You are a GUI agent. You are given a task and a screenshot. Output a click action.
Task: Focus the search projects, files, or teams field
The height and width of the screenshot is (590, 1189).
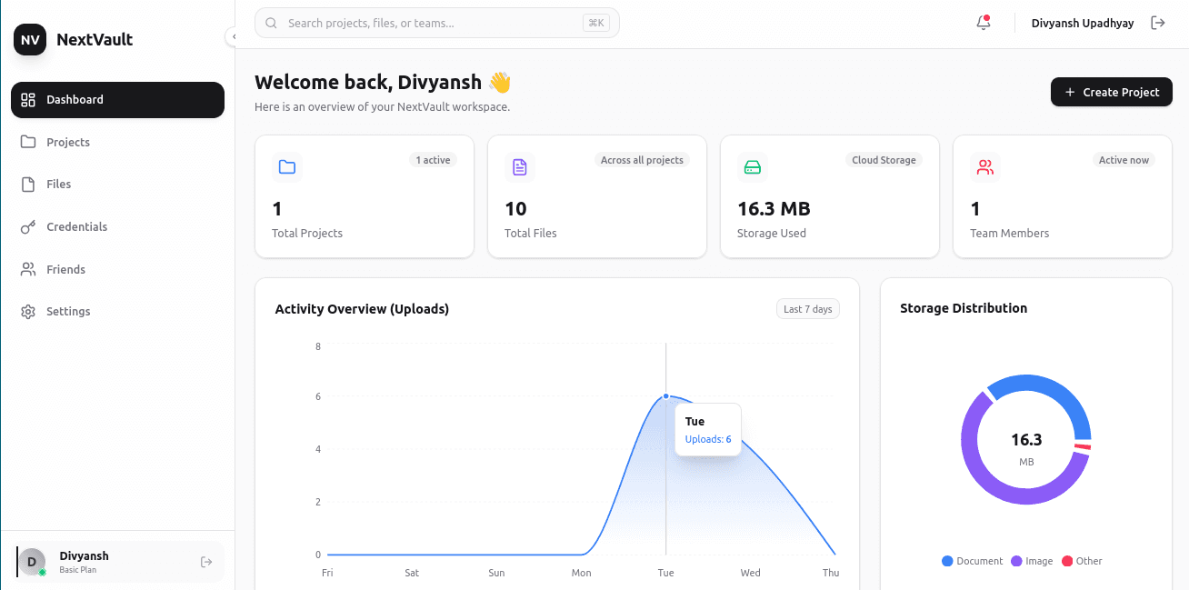coord(436,23)
